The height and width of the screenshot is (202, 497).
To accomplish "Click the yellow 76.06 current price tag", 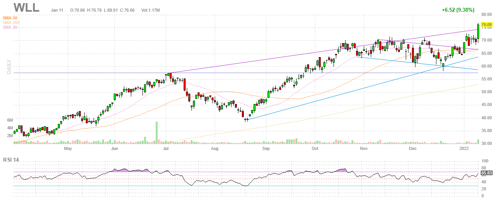I will tap(487, 24).
